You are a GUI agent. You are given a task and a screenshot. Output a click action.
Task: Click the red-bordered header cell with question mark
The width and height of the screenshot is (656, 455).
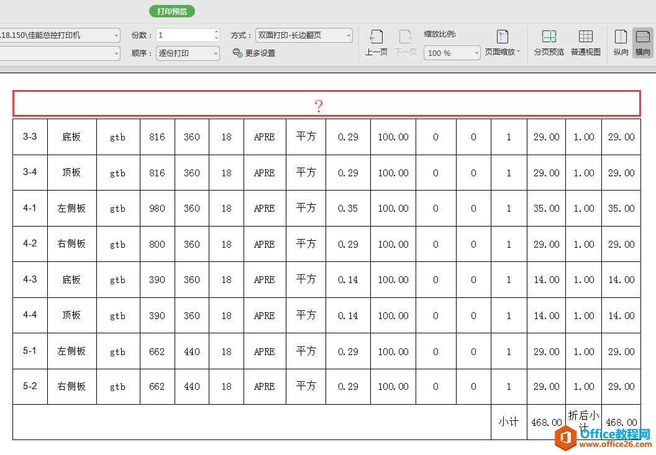[x=319, y=103]
